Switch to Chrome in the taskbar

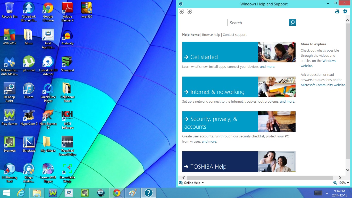coord(116,193)
